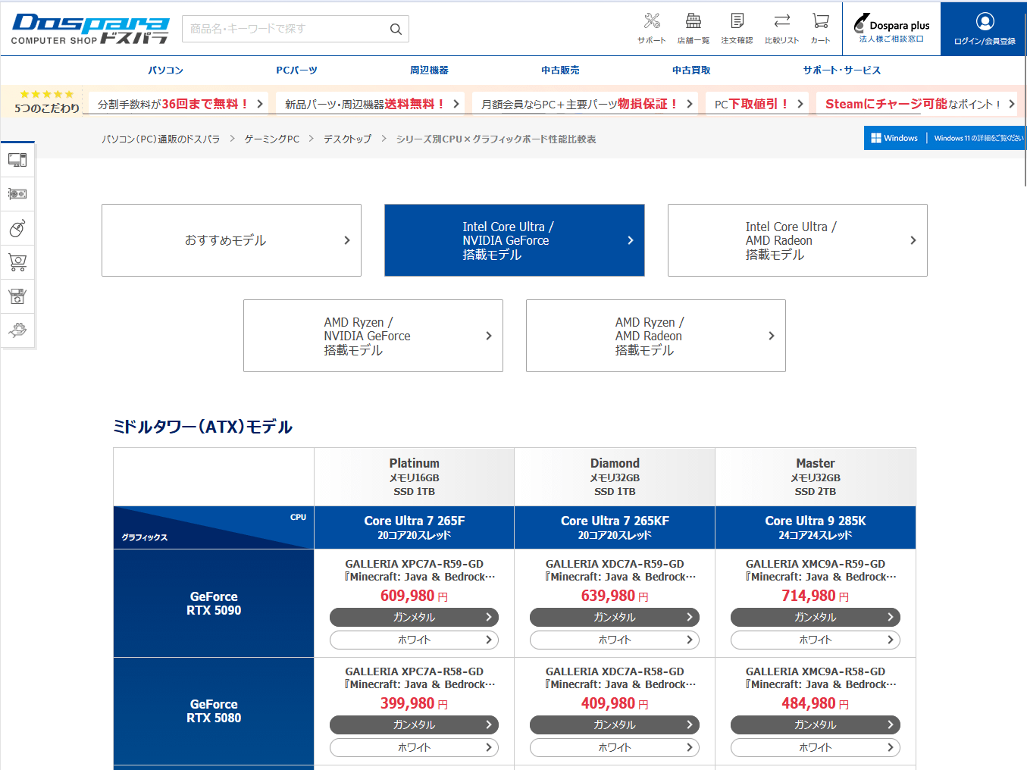Choose ホワイト for GALLERIA XMC9A-R58-GD
The height and width of the screenshot is (770, 1027).
[815, 747]
